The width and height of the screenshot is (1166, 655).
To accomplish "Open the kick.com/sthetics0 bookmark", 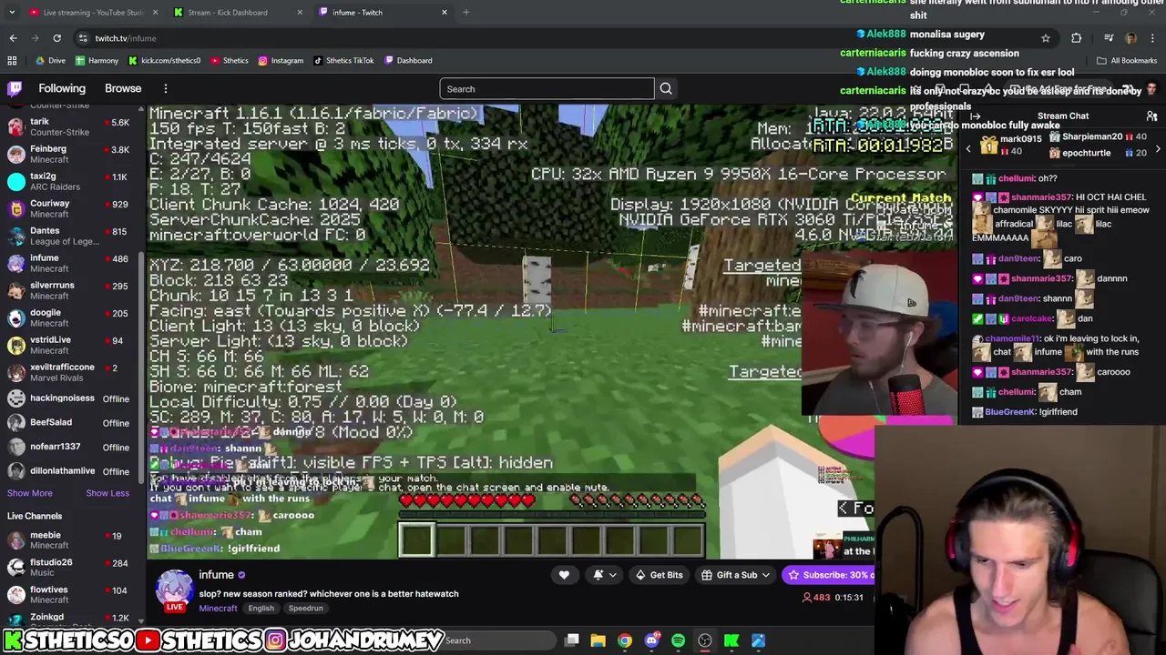I will click(x=164, y=60).
